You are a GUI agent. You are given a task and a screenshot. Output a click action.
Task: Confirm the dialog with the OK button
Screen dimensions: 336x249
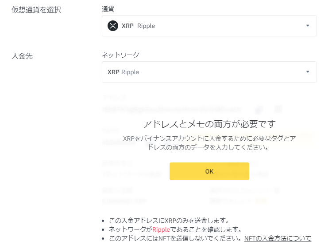coord(209,171)
